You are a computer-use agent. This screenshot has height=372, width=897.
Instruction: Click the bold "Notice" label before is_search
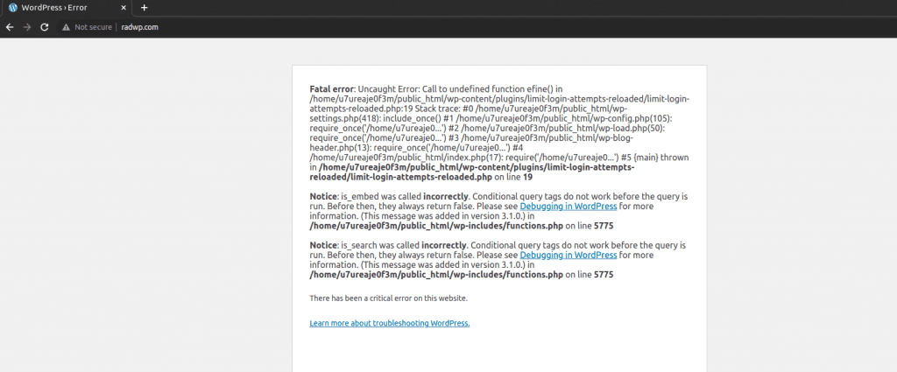(323, 245)
